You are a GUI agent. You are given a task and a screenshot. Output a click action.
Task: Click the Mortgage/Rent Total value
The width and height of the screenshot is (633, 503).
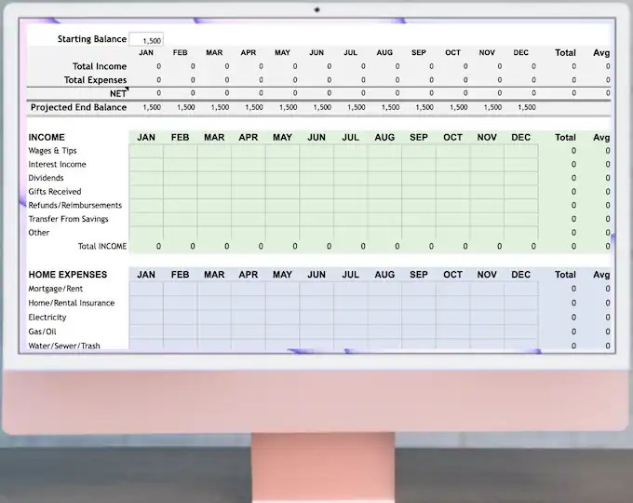pyautogui.click(x=573, y=289)
